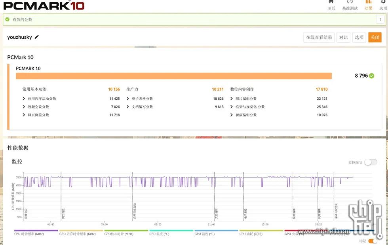Open the 选项 gear tab at top right

click(x=383, y=6)
